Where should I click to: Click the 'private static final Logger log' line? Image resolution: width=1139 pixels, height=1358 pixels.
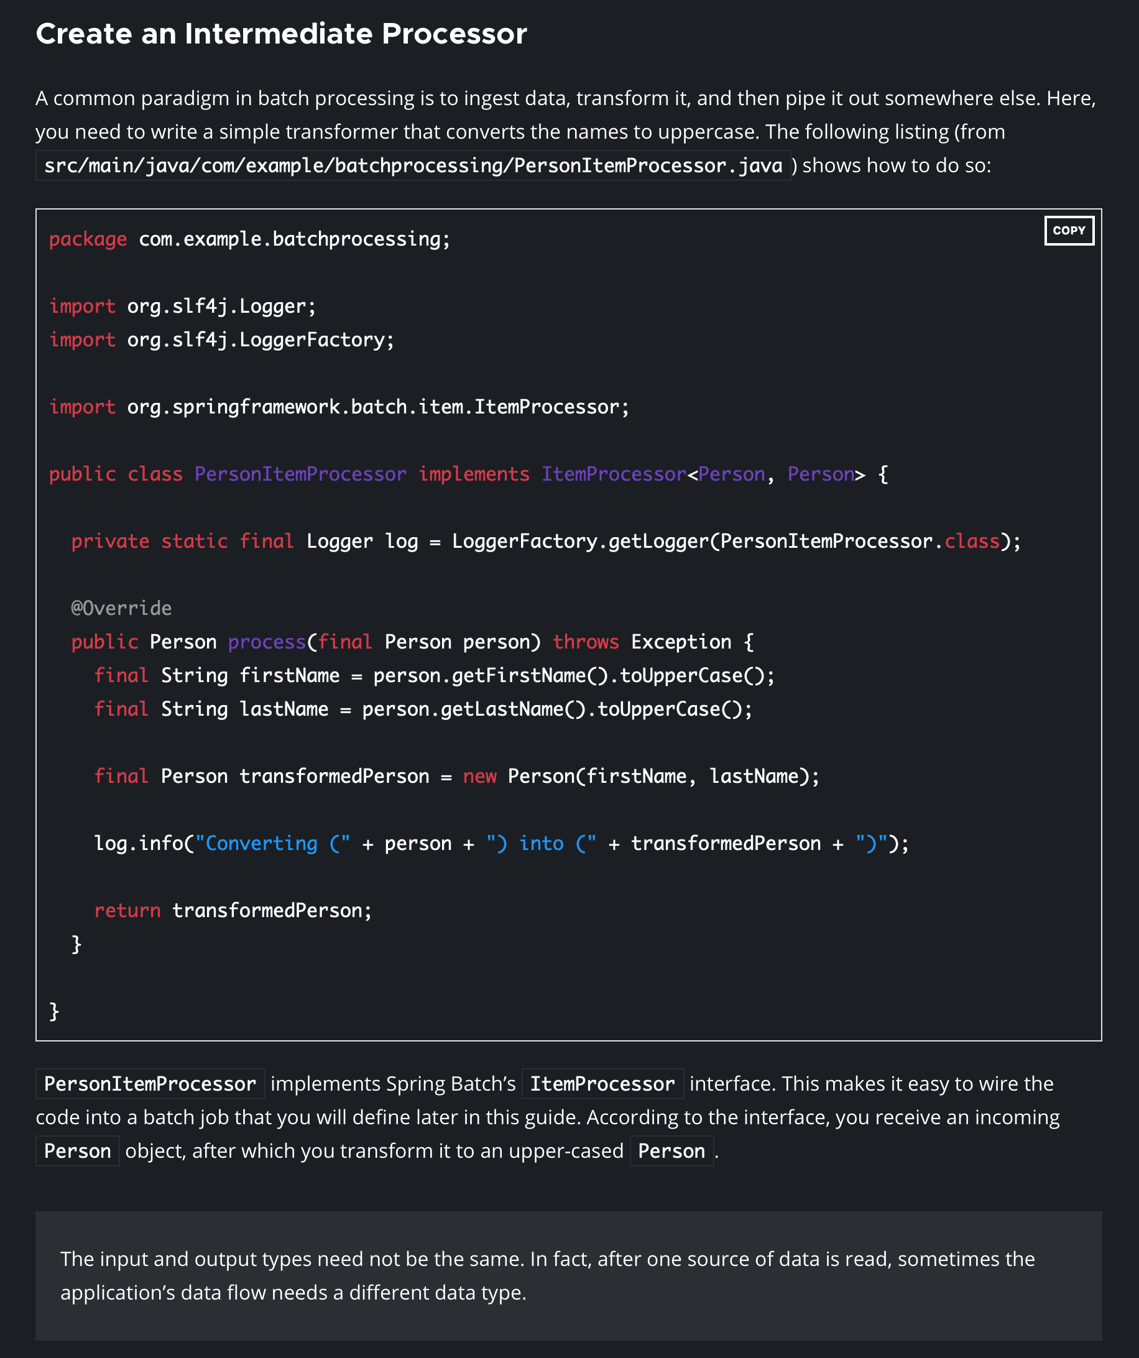tap(546, 541)
